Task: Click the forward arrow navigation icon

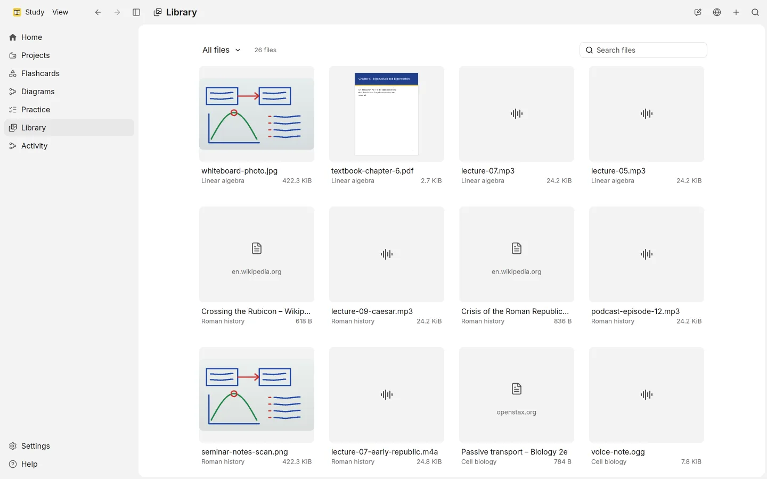Action: click(117, 12)
